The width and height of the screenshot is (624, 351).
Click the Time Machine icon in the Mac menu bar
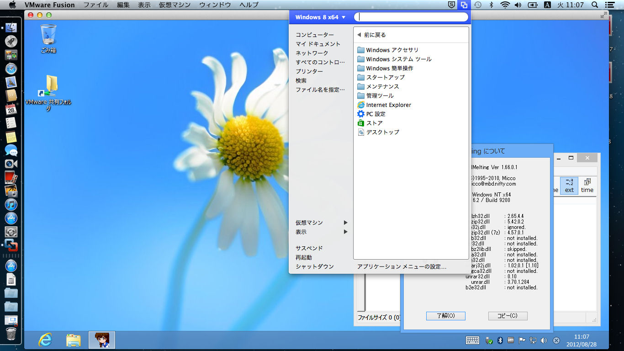click(x=477, y=5)
